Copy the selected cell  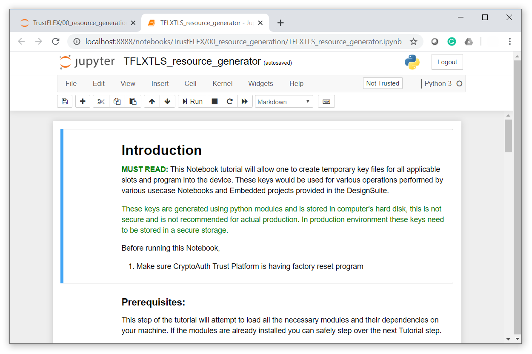pyautogui.click(x=117, y=101)
